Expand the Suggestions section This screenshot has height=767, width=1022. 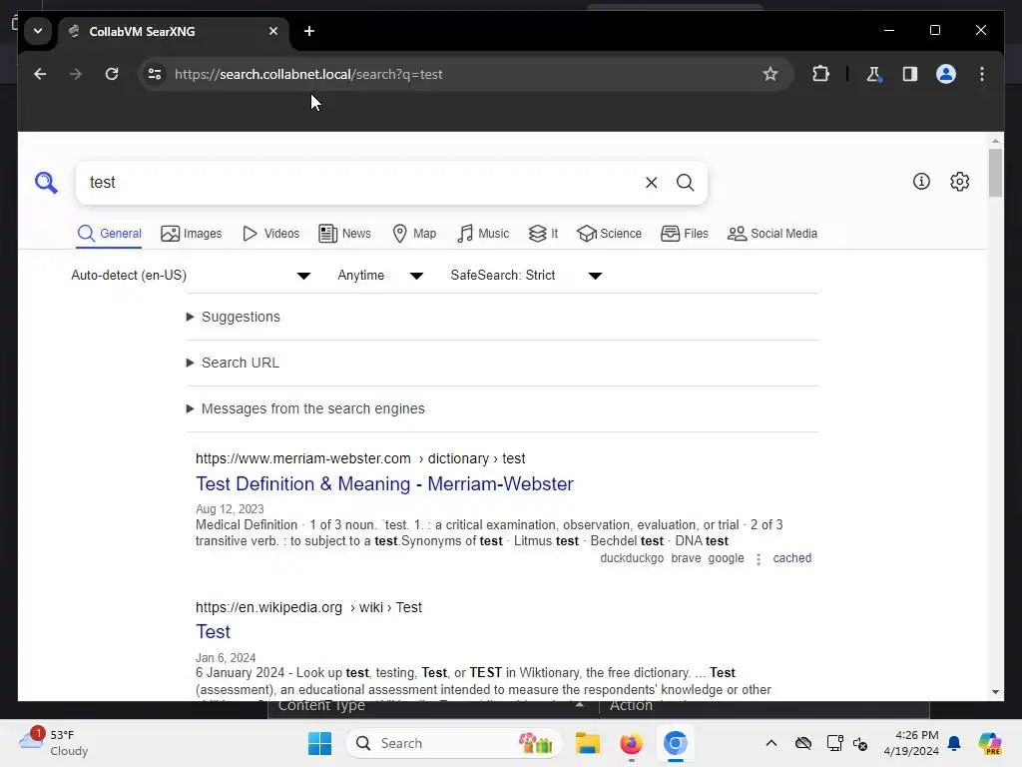[234, 317]
